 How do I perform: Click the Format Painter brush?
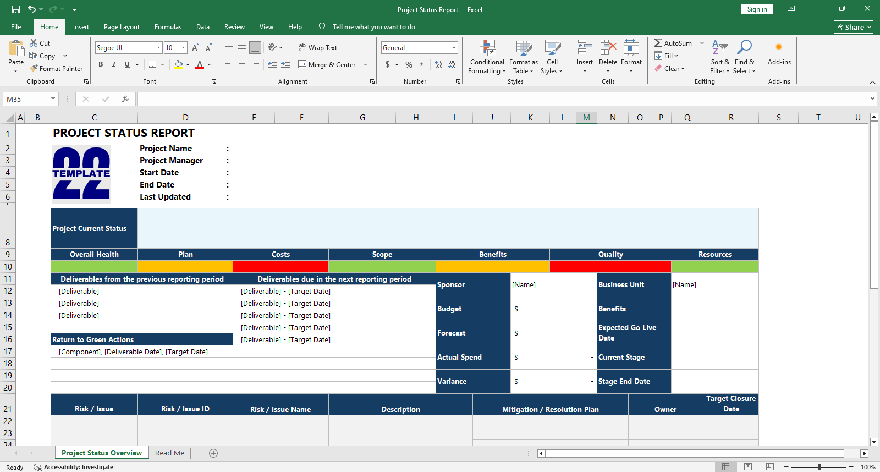click(x=56, y=68)
